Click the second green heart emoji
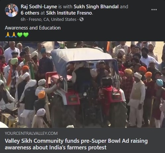The image size is (165, 153). click(26, 35)
